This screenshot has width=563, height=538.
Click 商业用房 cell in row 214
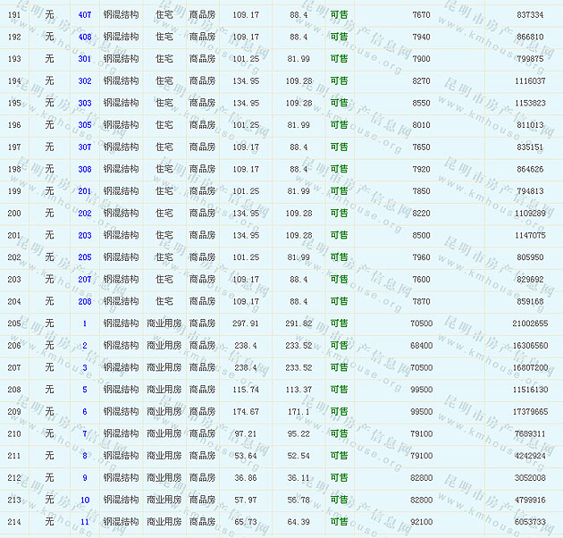[x=164, y=521]
